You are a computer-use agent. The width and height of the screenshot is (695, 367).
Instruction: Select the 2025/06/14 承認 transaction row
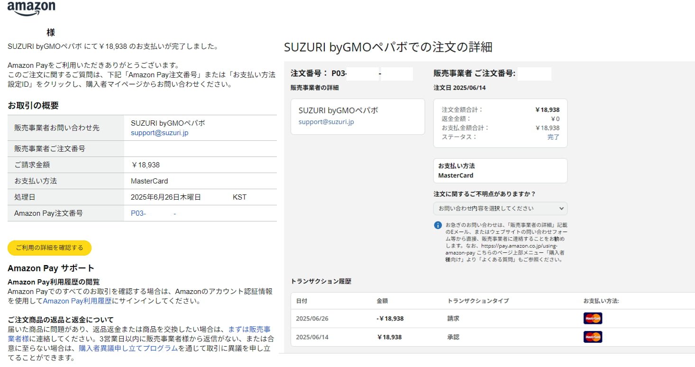point(493,337)
